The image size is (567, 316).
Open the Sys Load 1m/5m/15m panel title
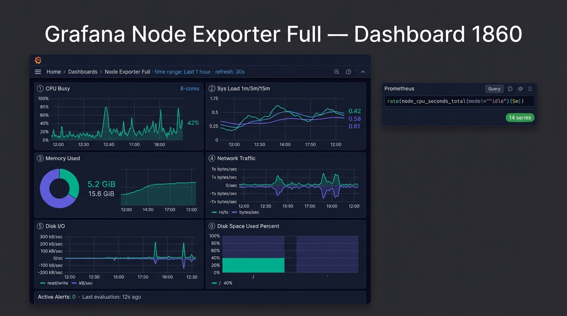pos(244,88)
